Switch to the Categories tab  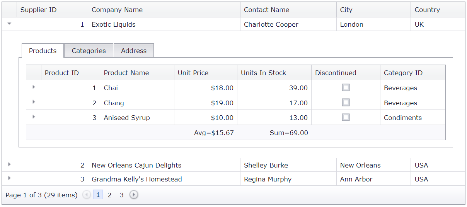pos(89,51)
